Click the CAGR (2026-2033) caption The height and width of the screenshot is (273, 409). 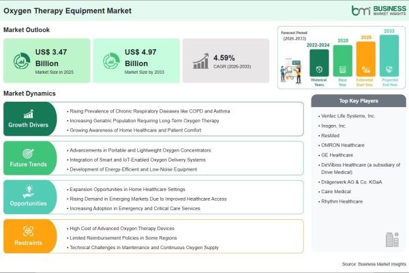coord(232,67)
